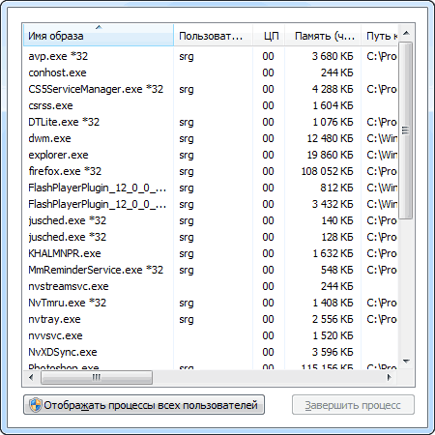
Task: Click memory value '19 860 КБ'
Action: (x=330, y=155)
